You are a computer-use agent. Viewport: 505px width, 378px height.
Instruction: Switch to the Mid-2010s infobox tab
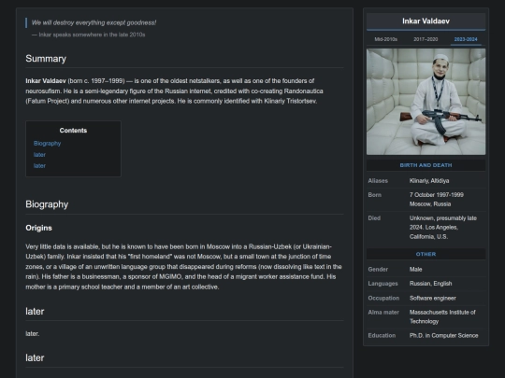tap(386, 39)
